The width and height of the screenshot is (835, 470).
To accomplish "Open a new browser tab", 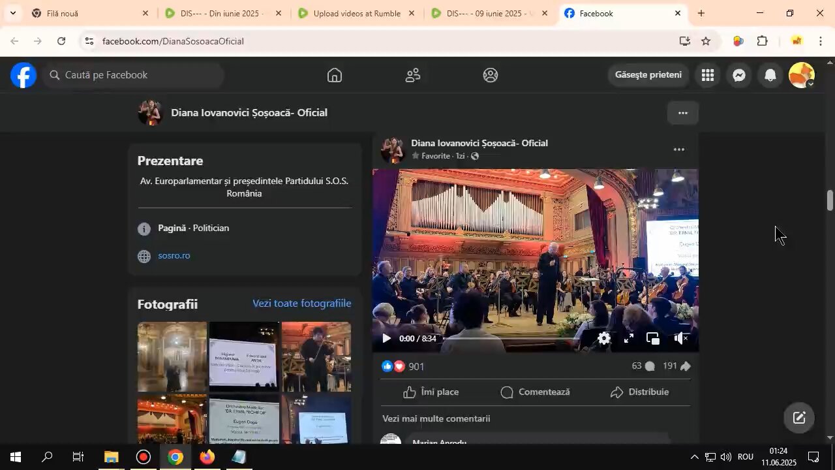I will pyautogui.click(x=701, y=13).
